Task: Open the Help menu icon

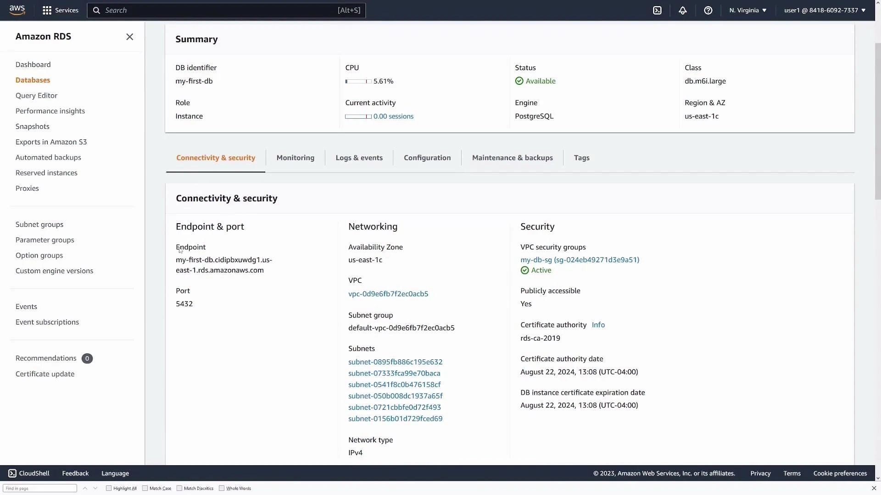Action: [x=708, y=10]
